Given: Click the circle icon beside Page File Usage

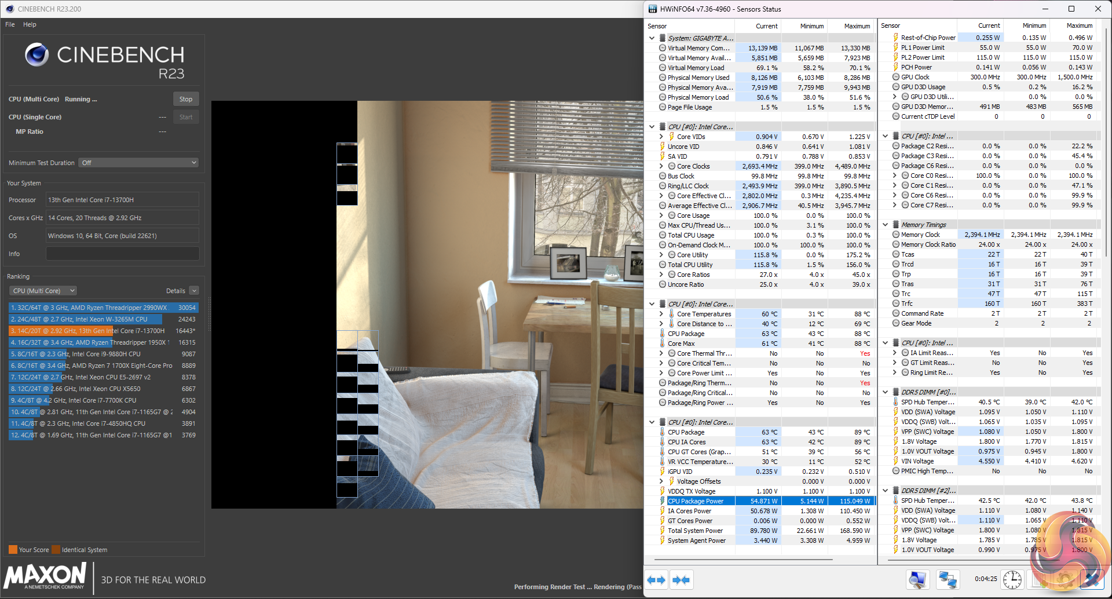Looking at the screenshot, I should tap(662, 107).
